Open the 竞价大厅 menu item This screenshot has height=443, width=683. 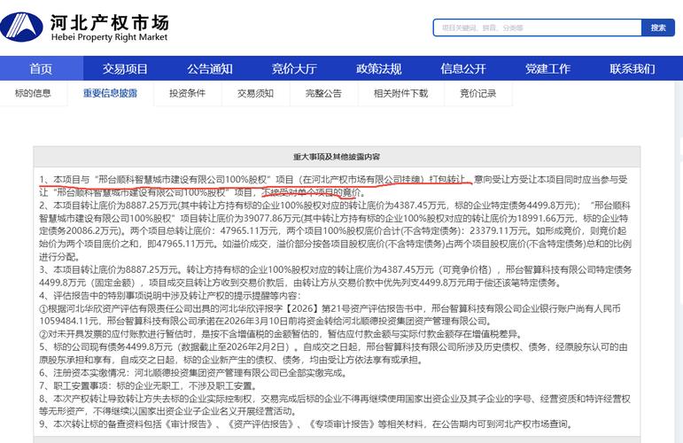click(294, 69)
